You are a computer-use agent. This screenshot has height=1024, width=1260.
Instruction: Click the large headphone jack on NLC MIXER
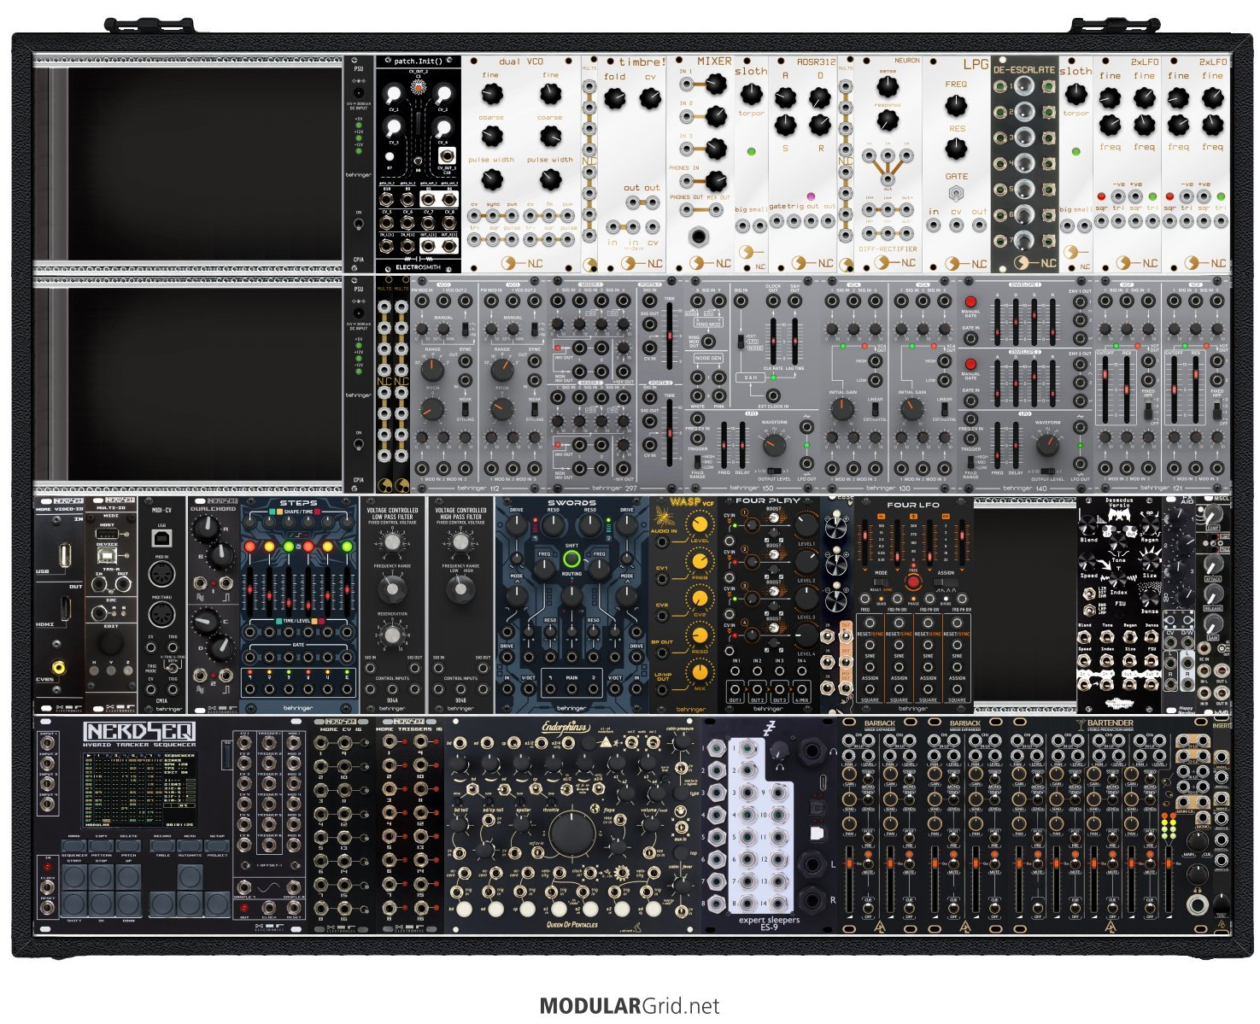pyautogui.click(x=700, y=236)
